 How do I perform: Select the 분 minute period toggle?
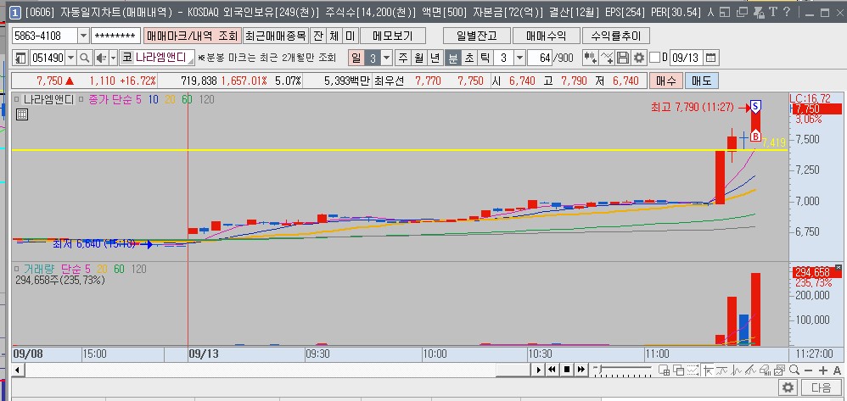pyautogui.click(x=452, y=58)
